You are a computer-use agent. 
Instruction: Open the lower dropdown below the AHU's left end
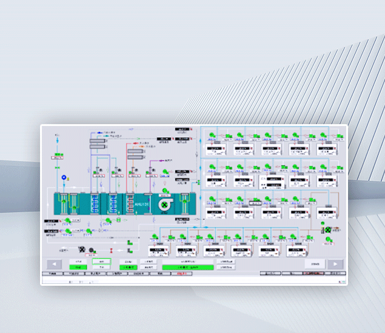(x=76, y=231)
